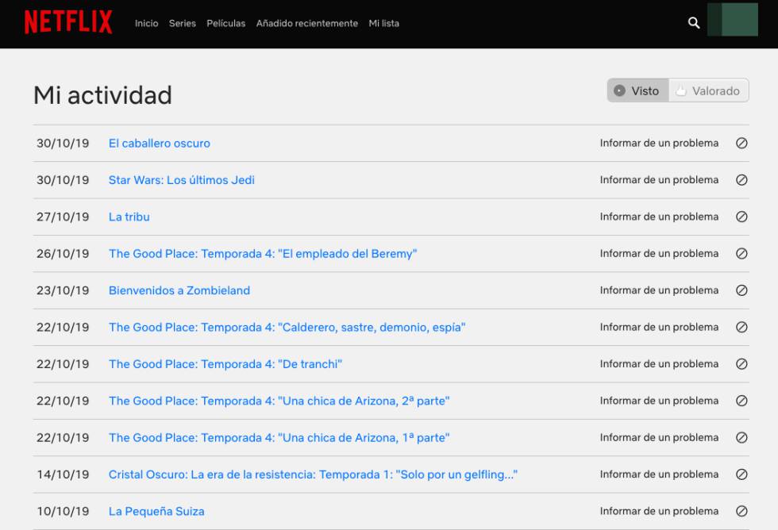Image resolution: width=778 pixels, height=530 pixels.
Task: Hide El caballero oscuro from history
Action: point(741,144)
